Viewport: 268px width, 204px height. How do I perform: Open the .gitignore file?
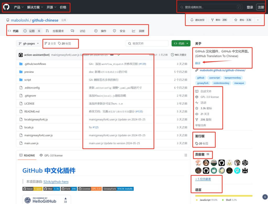click(x=30, y=96)
